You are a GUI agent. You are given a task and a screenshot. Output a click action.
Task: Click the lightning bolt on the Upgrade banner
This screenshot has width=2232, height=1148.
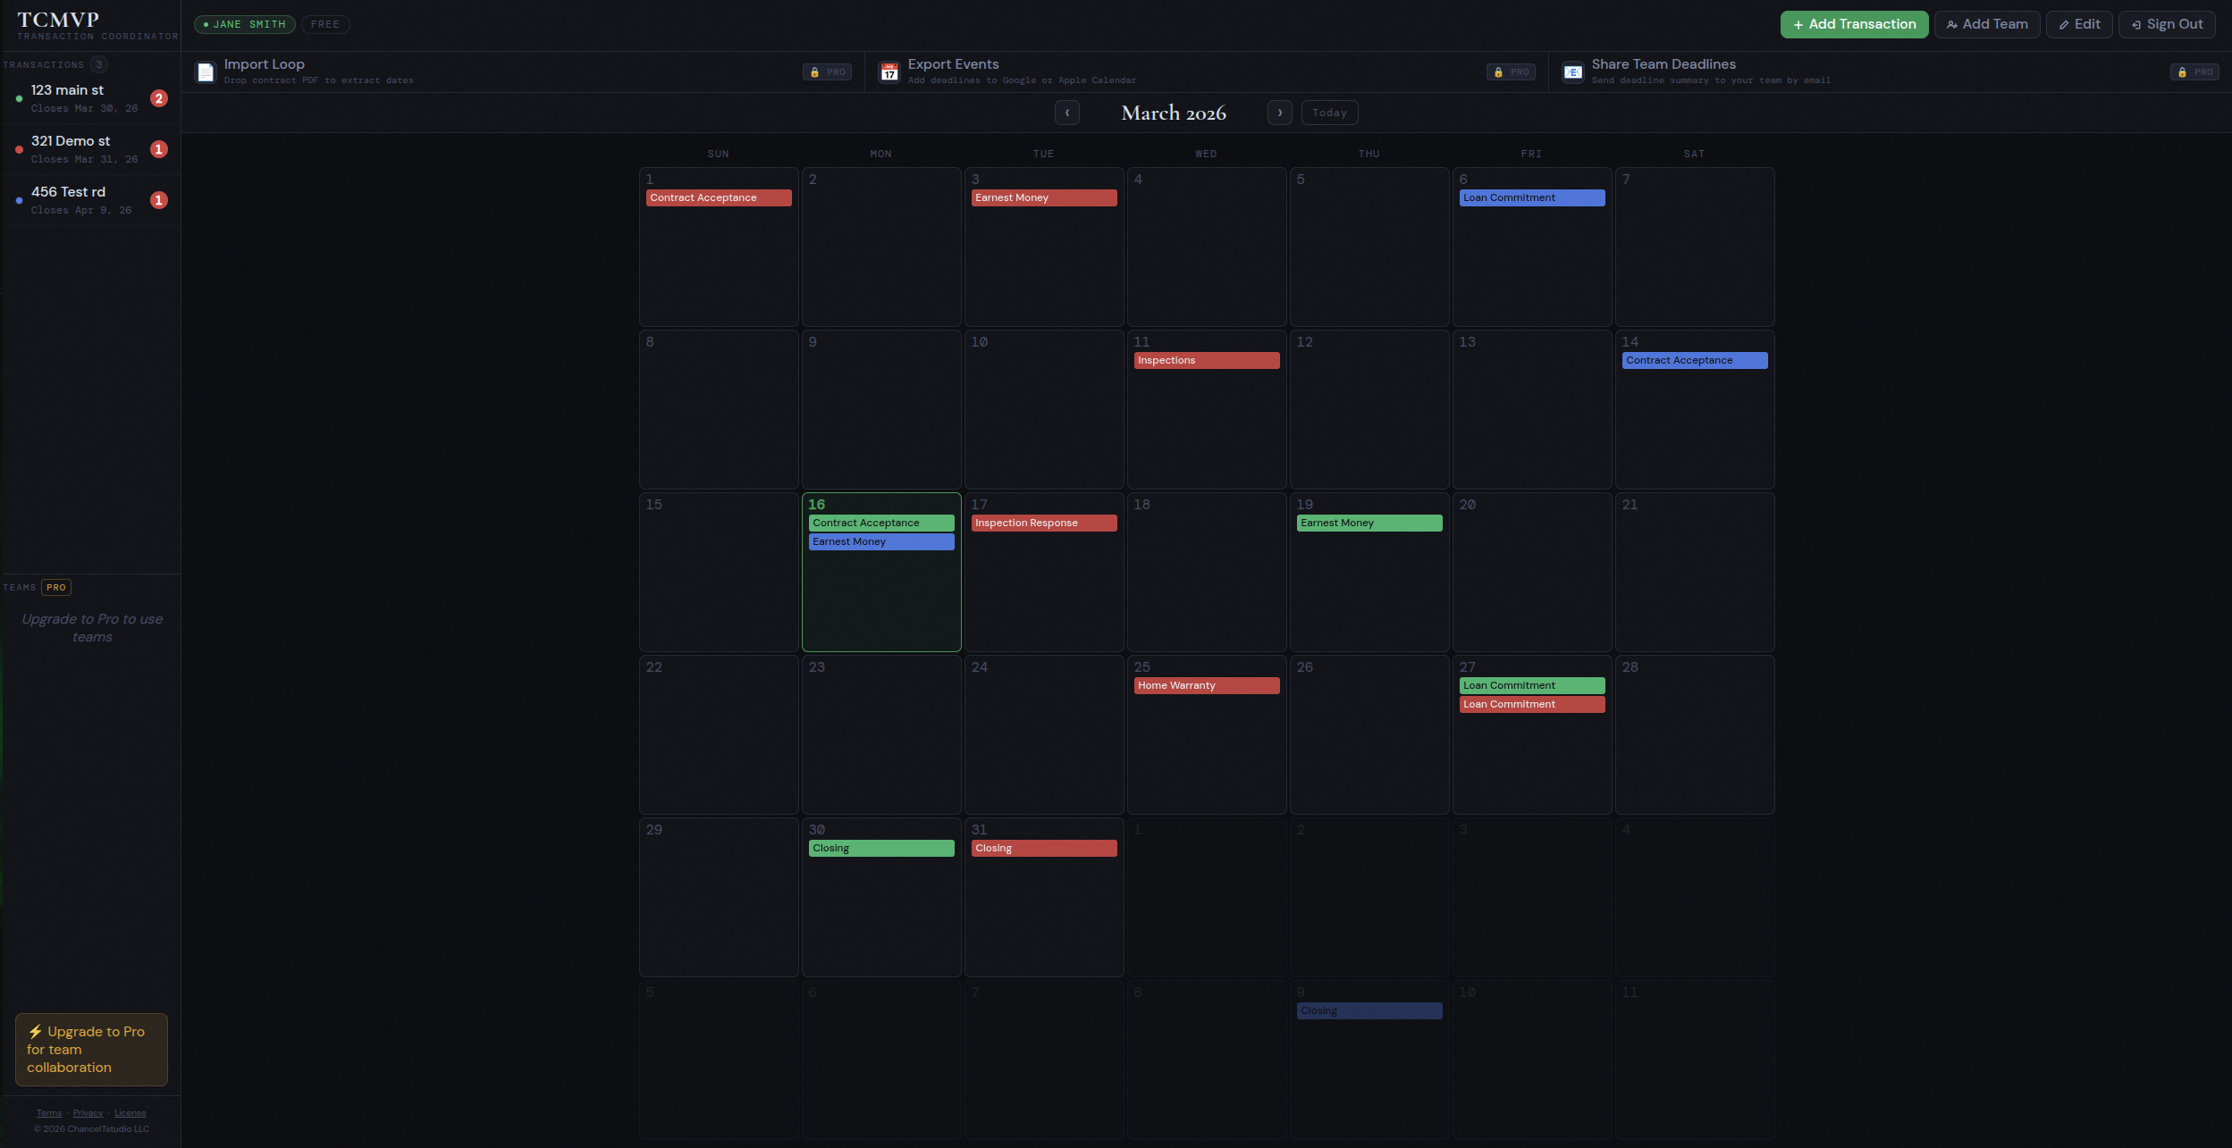35,1030
